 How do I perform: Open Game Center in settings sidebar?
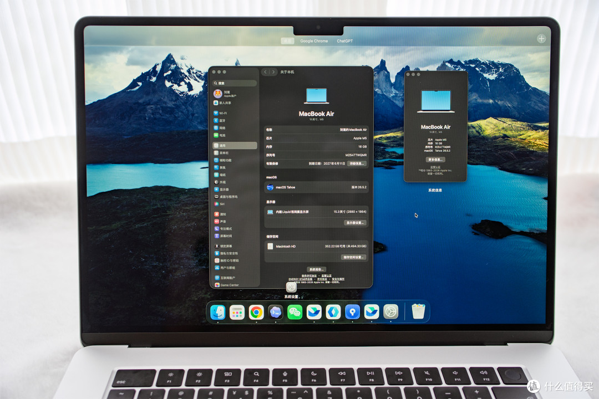point(226,285)
